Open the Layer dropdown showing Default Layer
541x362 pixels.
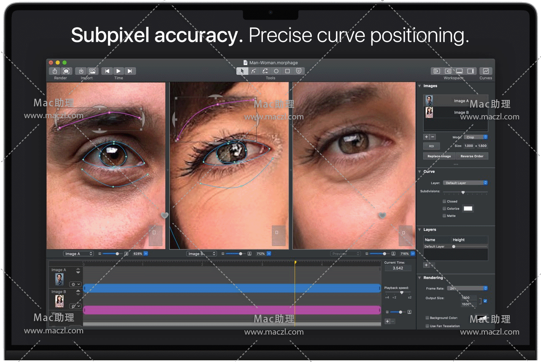pyautogui.click(x=465, y=183)
